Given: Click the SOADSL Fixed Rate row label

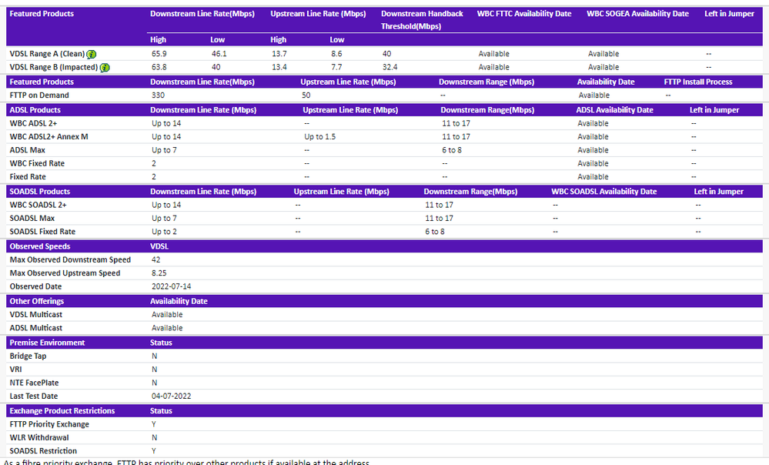Looking at the screenshot, I should (44, 232).
